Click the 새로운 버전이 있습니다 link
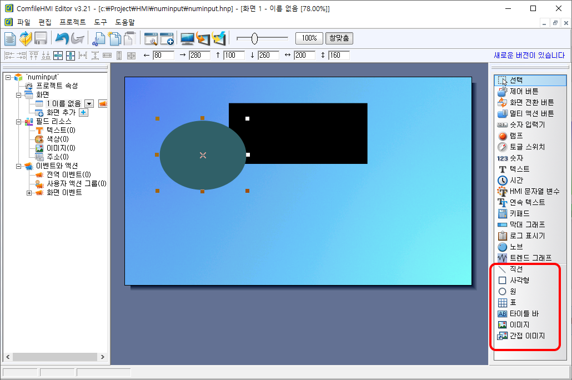Image resolution: width=572 pixels, height=380 pixels. [529, 56]
